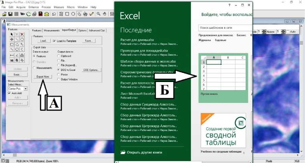
Task: Open recent file Расчет для длины.xlsx
Action: click(x=149, y=42)
